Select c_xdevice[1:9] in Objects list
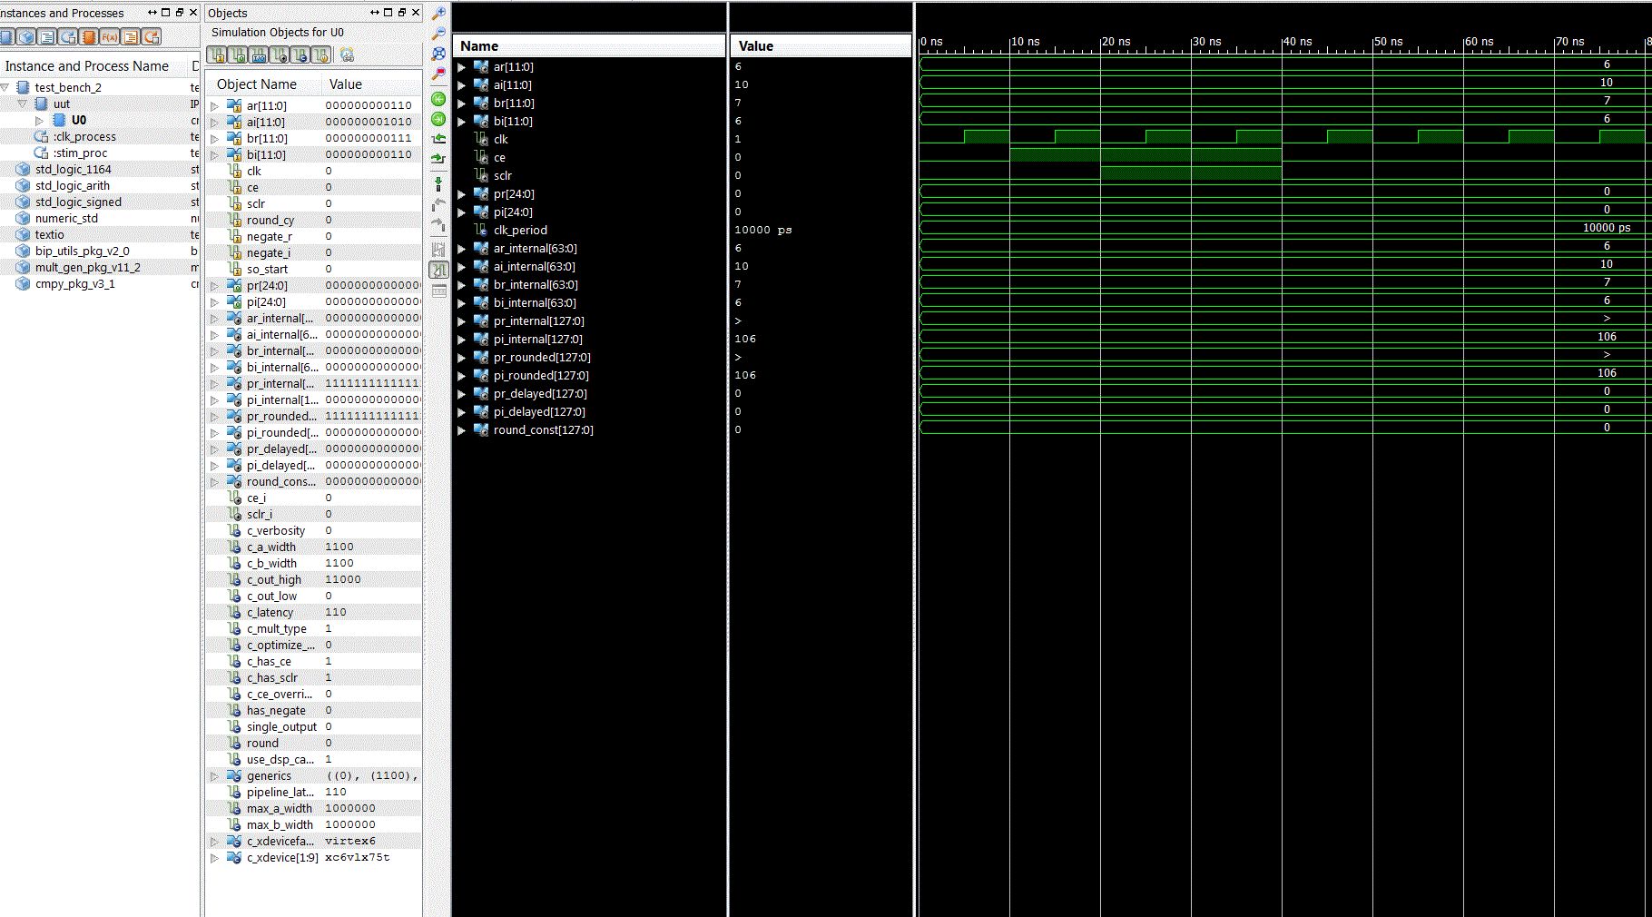The width and height of the screenshot is (1652, 917). click(x=282, y=858)
